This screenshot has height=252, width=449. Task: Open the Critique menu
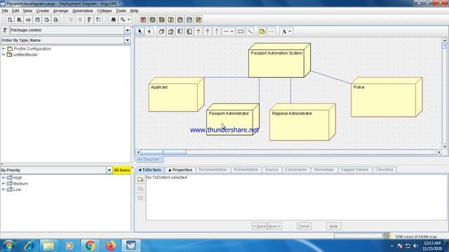105,10
